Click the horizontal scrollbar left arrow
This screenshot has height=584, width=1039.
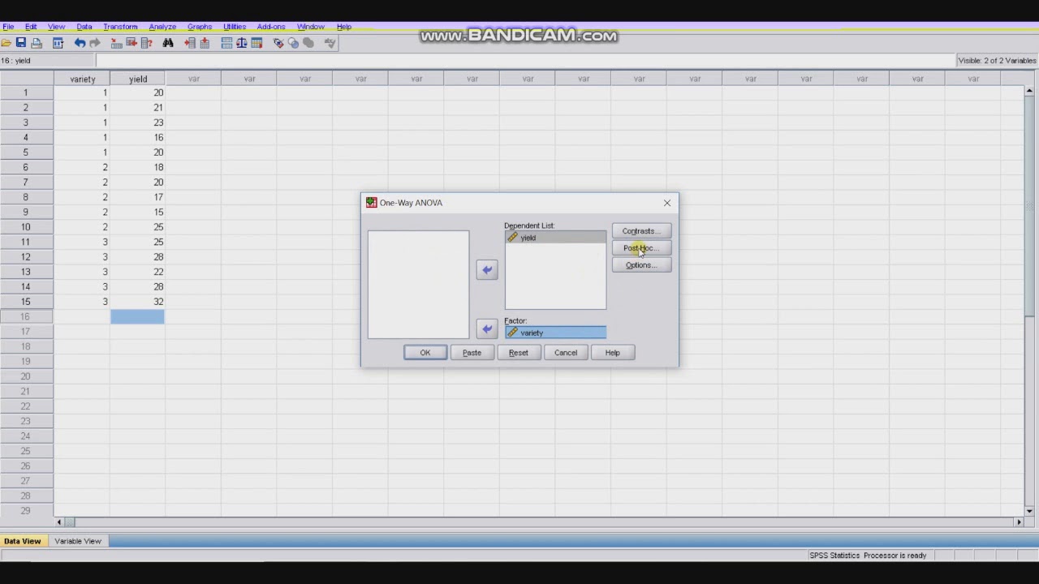(59, 522)
